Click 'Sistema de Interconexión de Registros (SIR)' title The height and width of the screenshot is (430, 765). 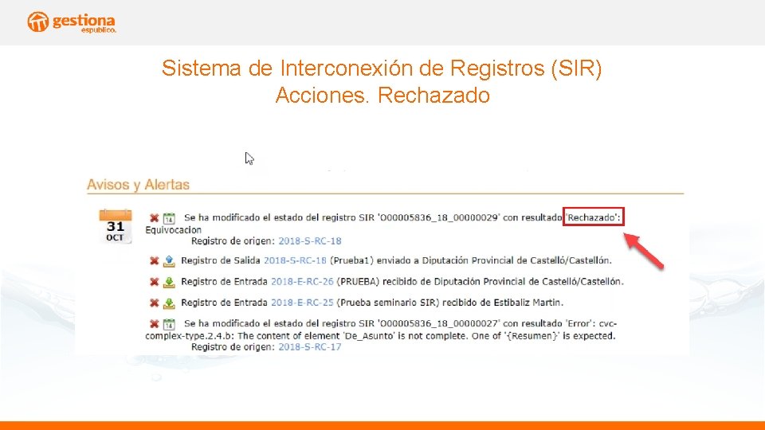(x=382, y=68)
